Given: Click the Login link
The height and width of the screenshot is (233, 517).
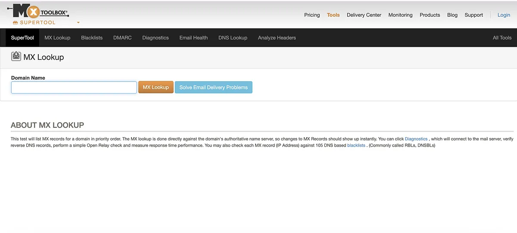Looking at the screenshot, I should tap(504, 15).
